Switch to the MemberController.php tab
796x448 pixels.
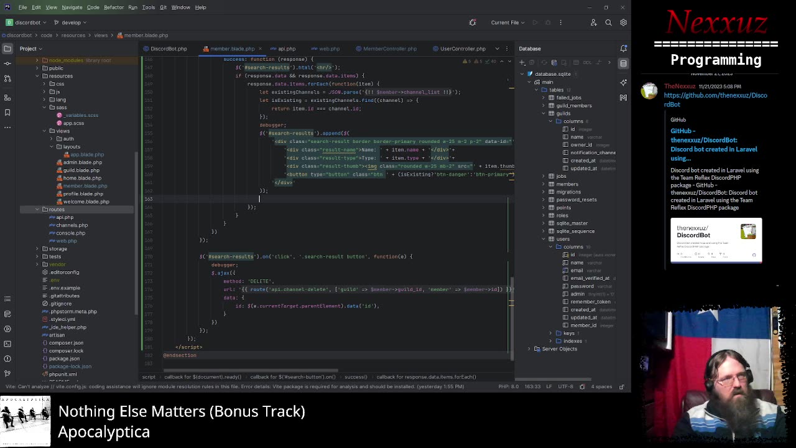pyautogui.click(x=386, y=49)
